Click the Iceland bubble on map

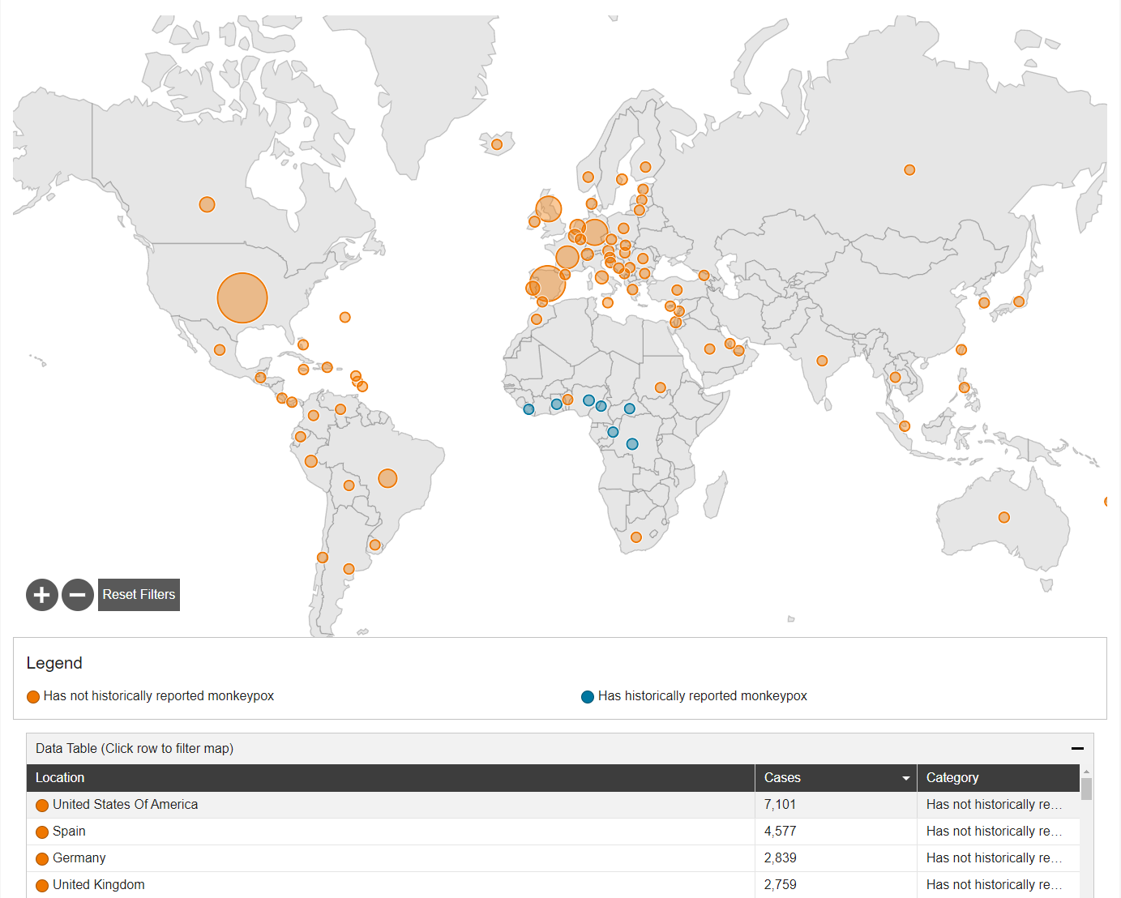coord(497,145)
